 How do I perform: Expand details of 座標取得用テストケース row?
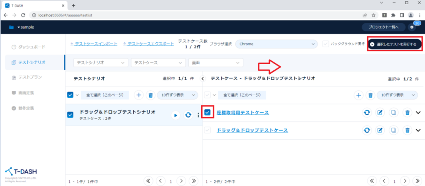click(x=418, y=113)
